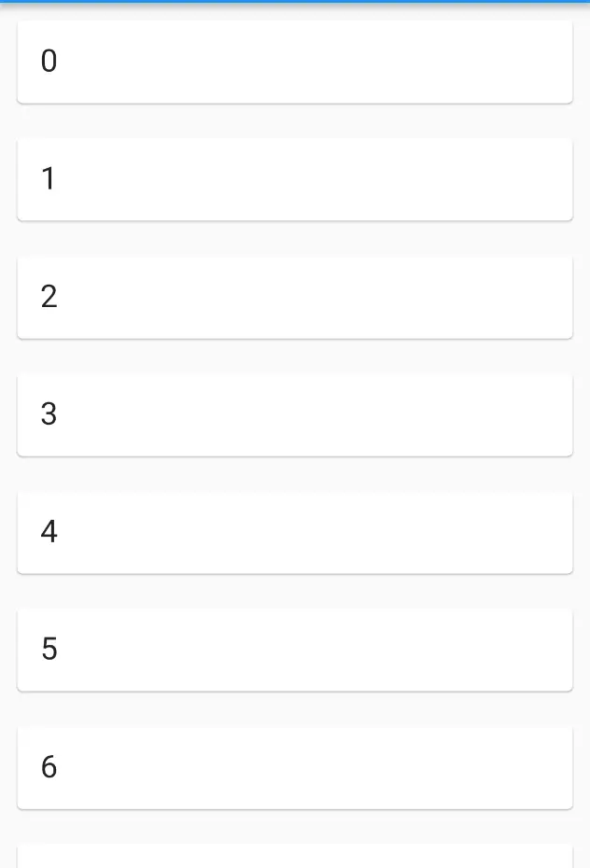Open the card labeled 6
Screen dimensions: 590x868
[295, 768]
